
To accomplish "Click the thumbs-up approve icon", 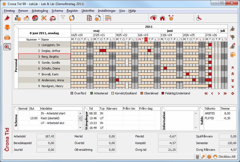I will [x=233, y=29].
